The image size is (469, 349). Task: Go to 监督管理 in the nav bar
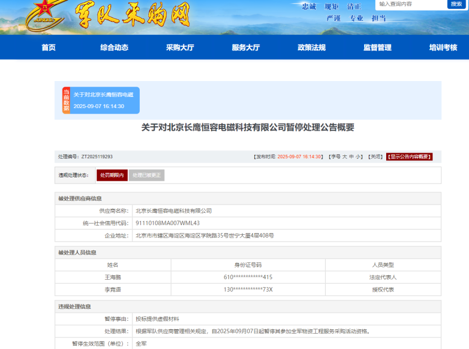[378, 47]
